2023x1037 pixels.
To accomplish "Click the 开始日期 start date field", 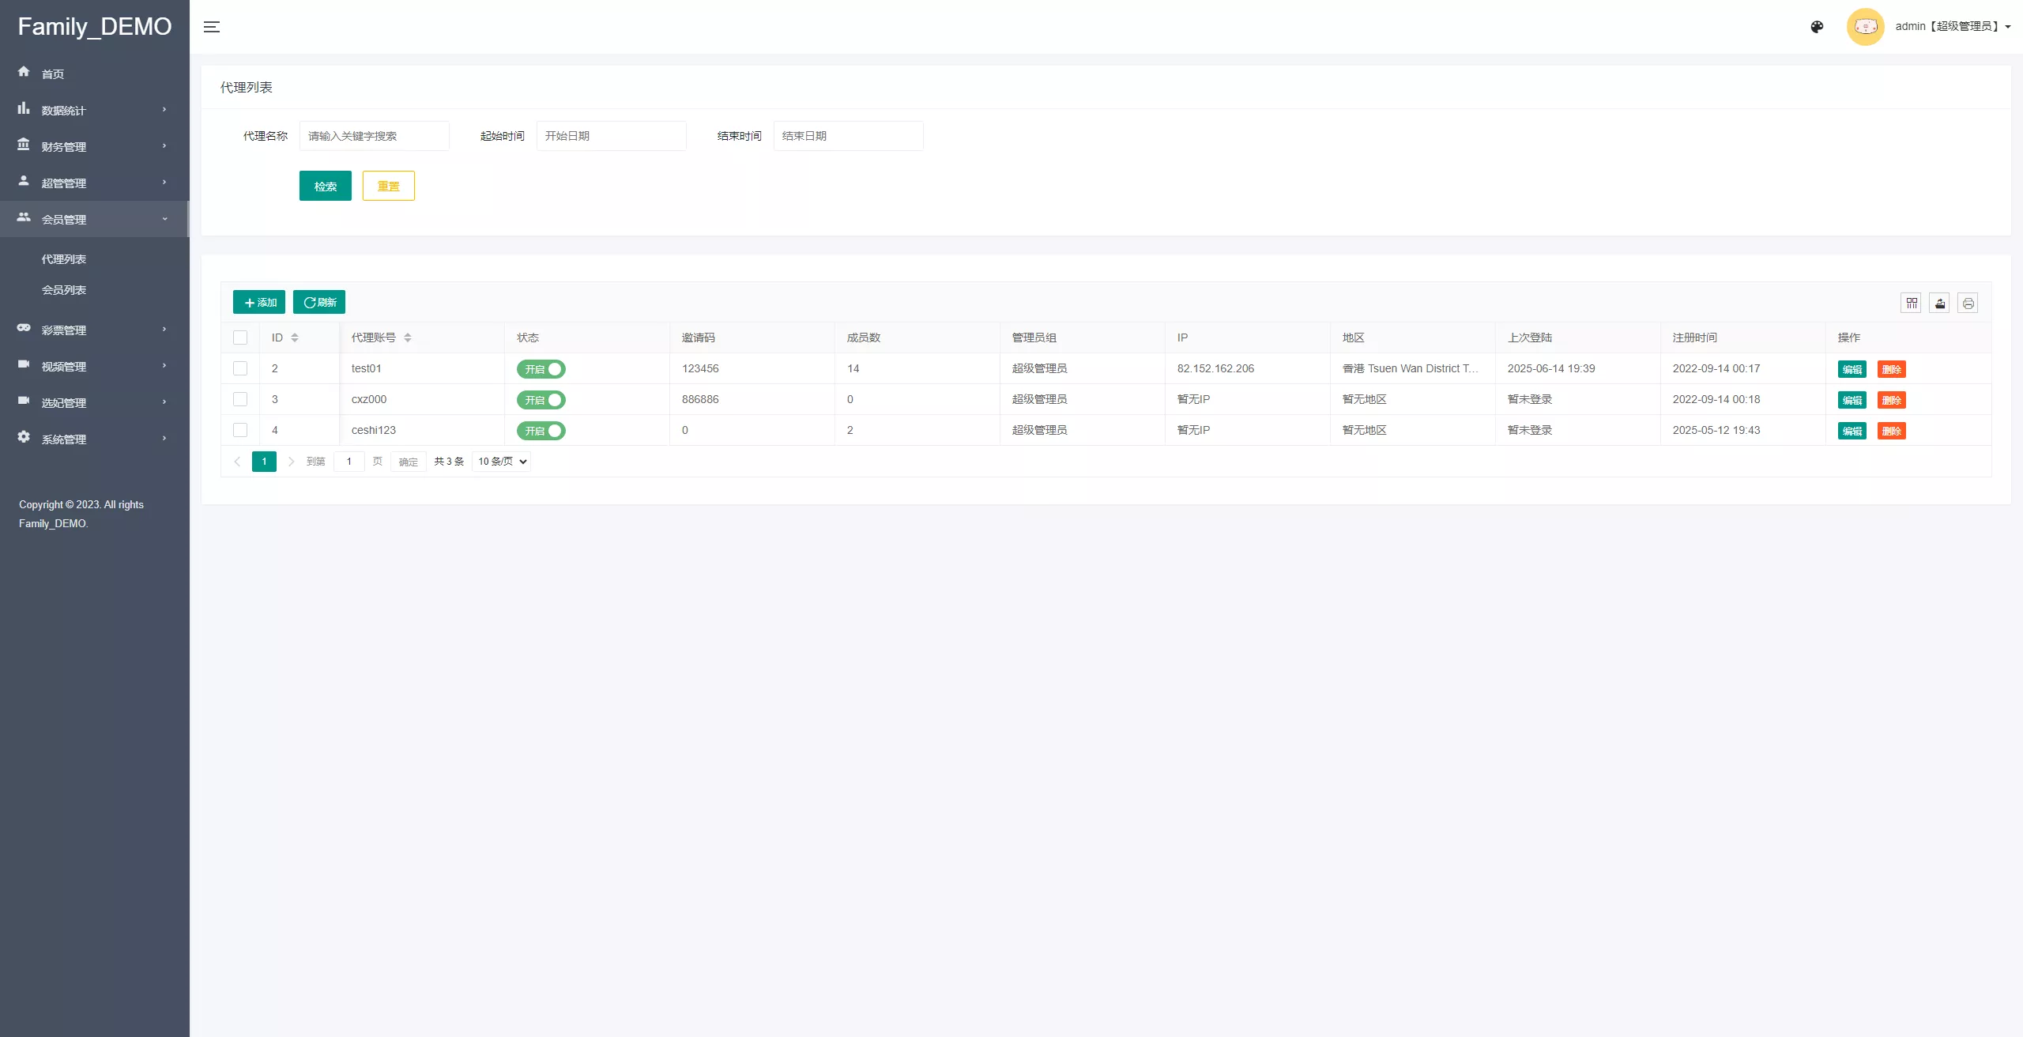I will click(611, 136).
